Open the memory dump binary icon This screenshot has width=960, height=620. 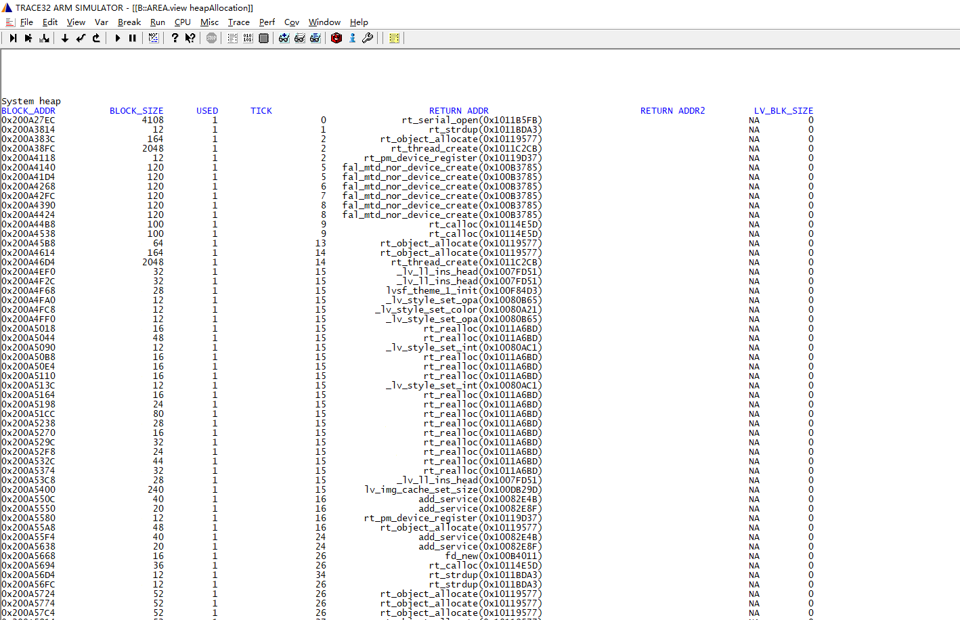coord(248,39)
